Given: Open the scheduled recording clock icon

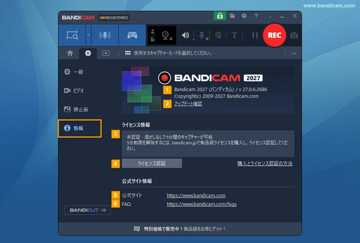Looking at the screenshot, I should 244,16.
